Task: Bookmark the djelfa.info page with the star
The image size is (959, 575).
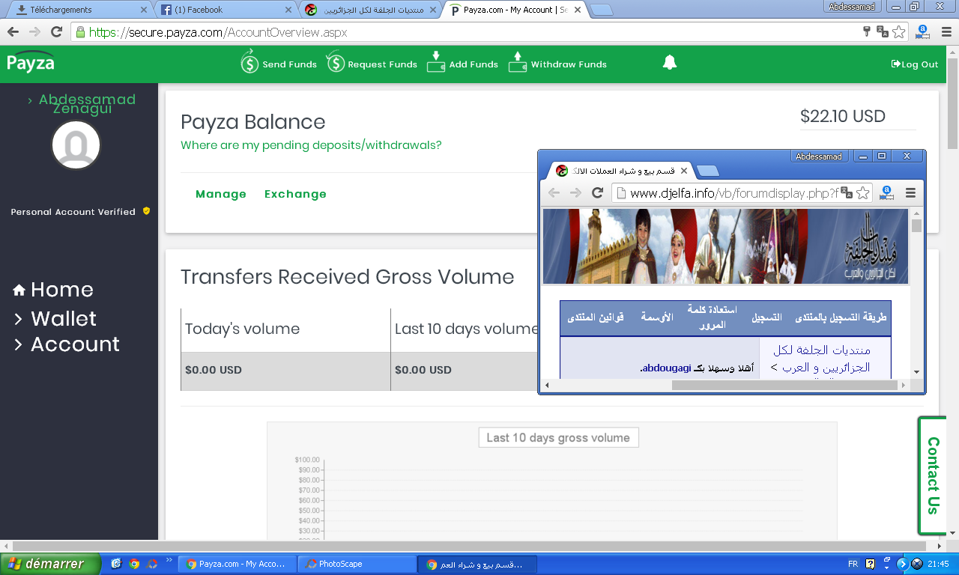Action: (x=863, y=192)
